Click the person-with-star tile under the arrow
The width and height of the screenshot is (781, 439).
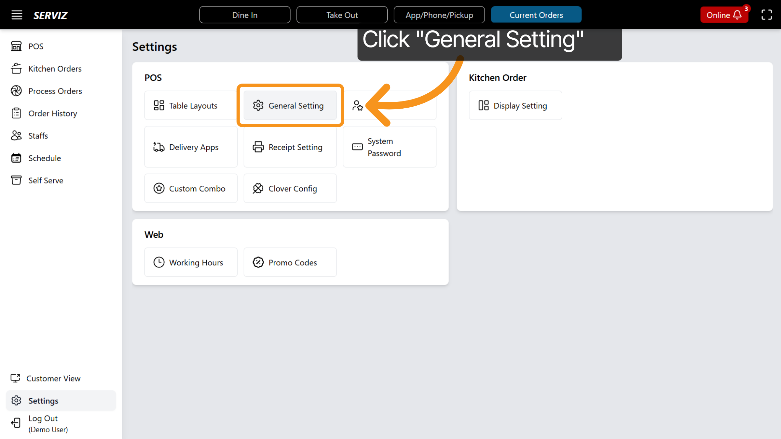(x=358, y=105)
